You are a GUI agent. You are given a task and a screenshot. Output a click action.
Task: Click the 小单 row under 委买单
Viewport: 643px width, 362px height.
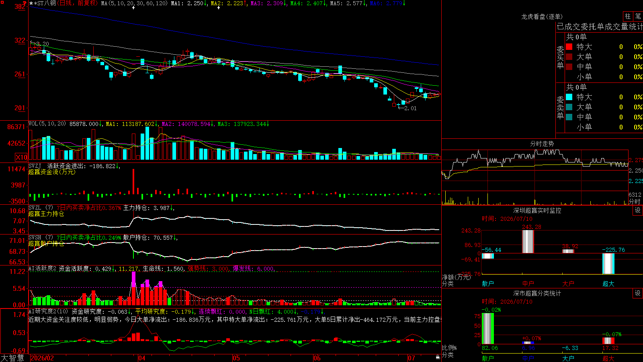pyautogui.click(x=604, y=77)
